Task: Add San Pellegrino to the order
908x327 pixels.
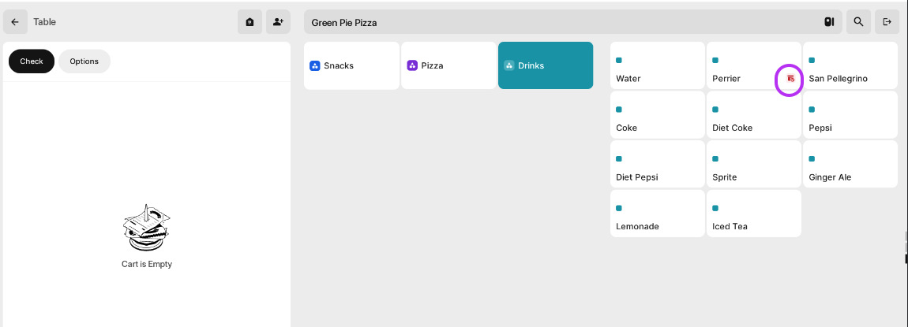Action: point(850,65)
